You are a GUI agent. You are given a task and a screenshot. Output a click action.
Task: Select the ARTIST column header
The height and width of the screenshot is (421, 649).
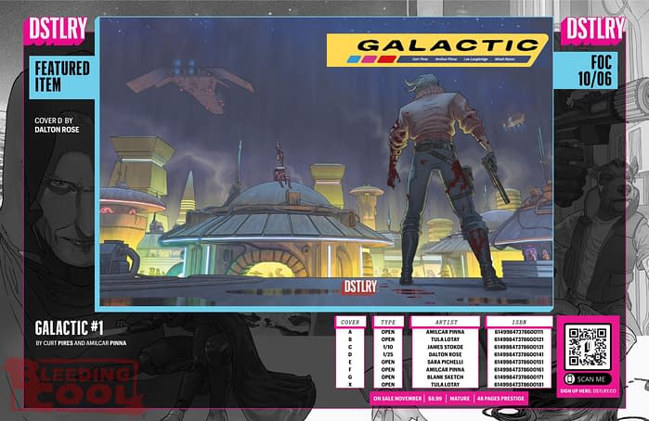click(x=444, y=322)
